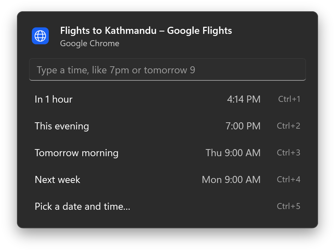Click the Flights to Kathmandu page title
This screenshot has width=335, height=251.
146,31
